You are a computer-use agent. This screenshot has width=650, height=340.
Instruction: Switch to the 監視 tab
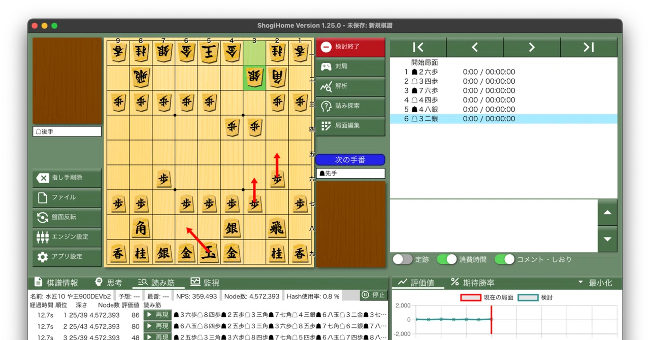pyautogui.click(x=205, y=283)
